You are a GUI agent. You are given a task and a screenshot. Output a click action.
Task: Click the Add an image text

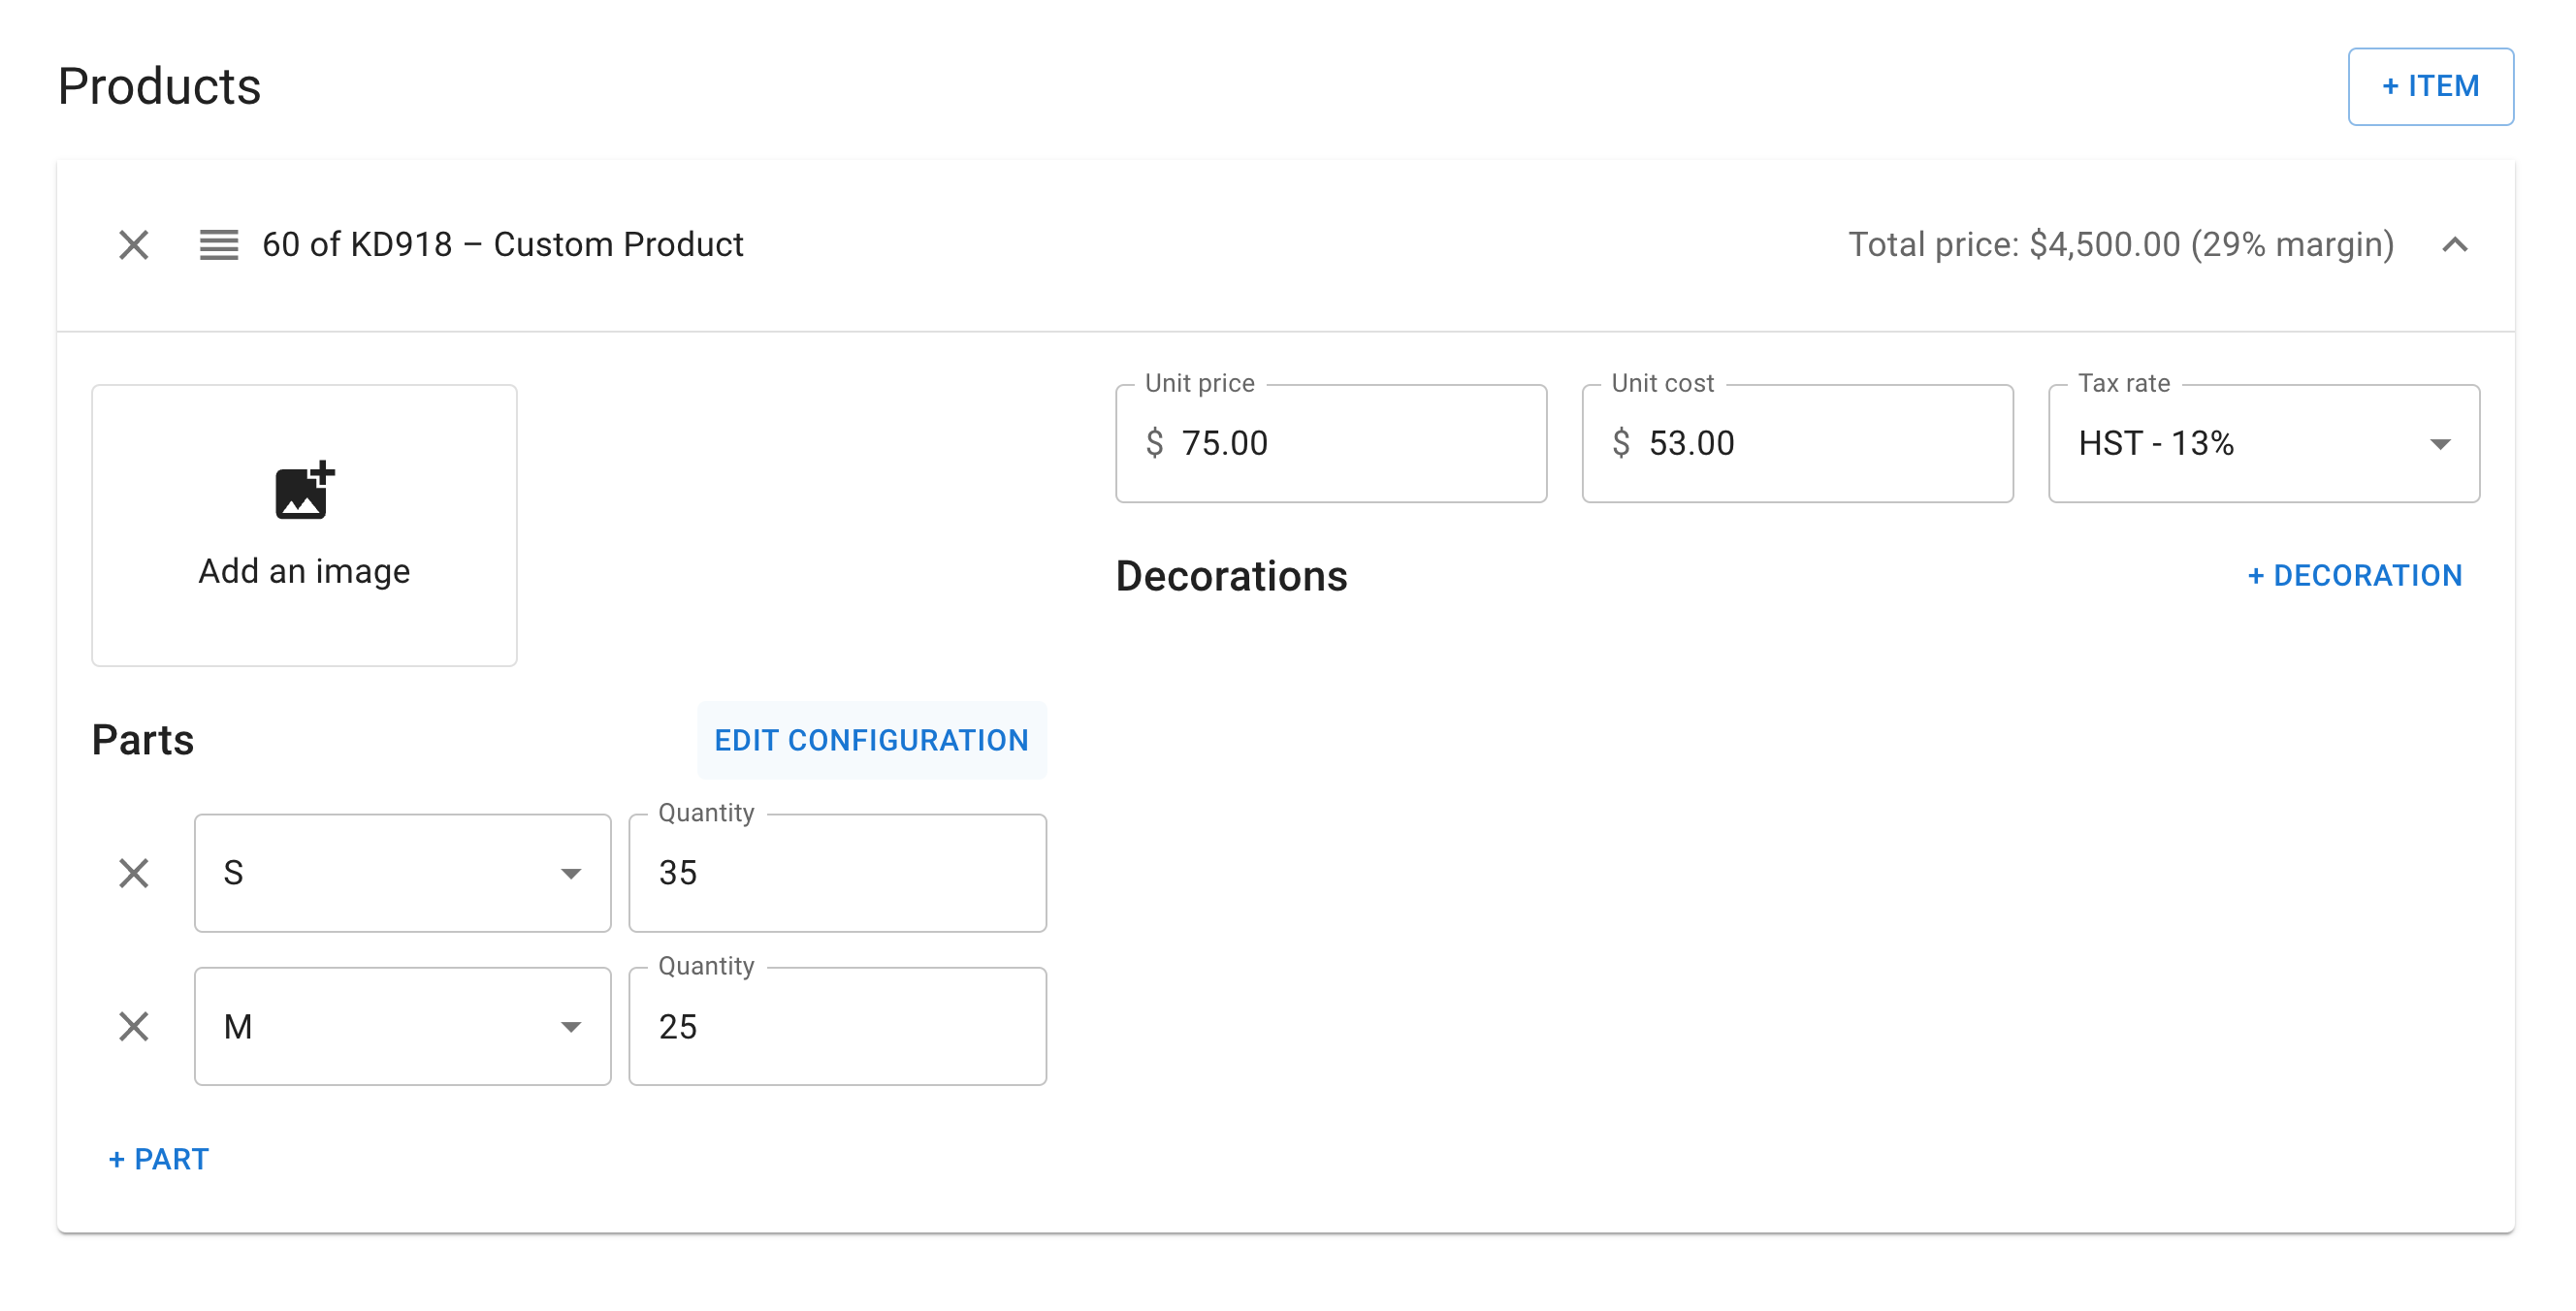[304, 571]
